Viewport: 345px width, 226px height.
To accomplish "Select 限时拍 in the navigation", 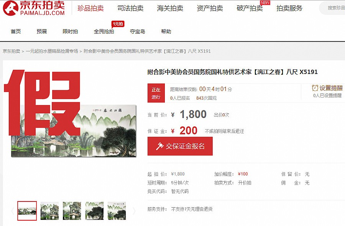I will pos(71,31).
